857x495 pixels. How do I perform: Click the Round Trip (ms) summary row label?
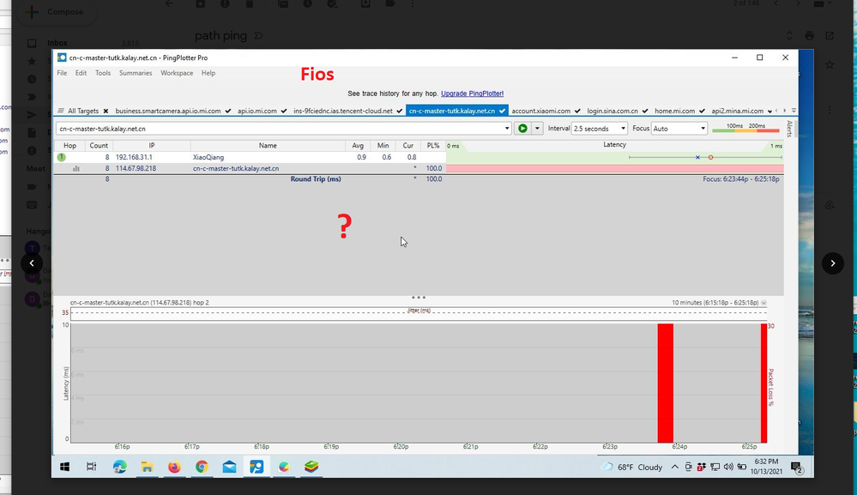(x=316, y=179)
